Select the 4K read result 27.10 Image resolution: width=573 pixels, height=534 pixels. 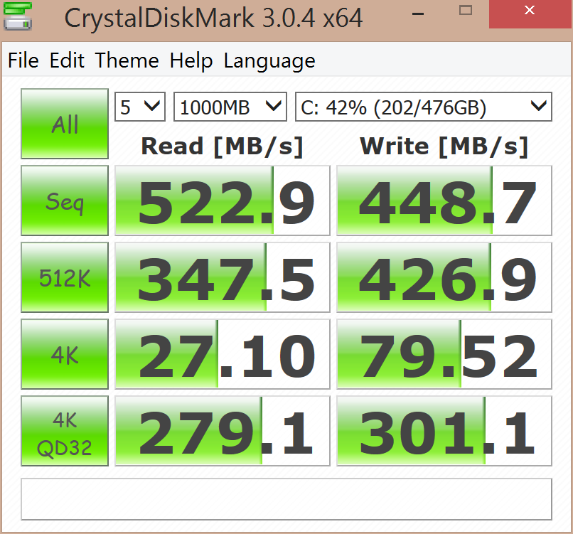click(223, 354)
